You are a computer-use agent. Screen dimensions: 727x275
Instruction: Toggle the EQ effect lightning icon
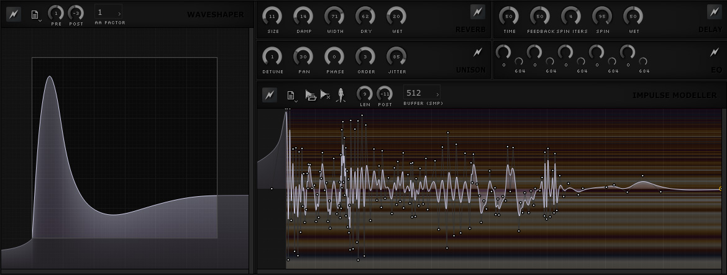click(x=715, y=52)
